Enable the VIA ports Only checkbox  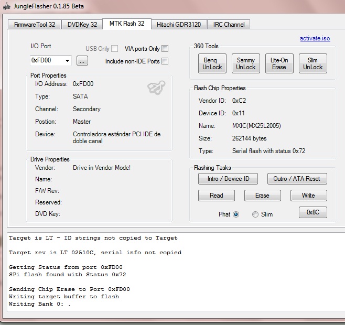(165, 49)
